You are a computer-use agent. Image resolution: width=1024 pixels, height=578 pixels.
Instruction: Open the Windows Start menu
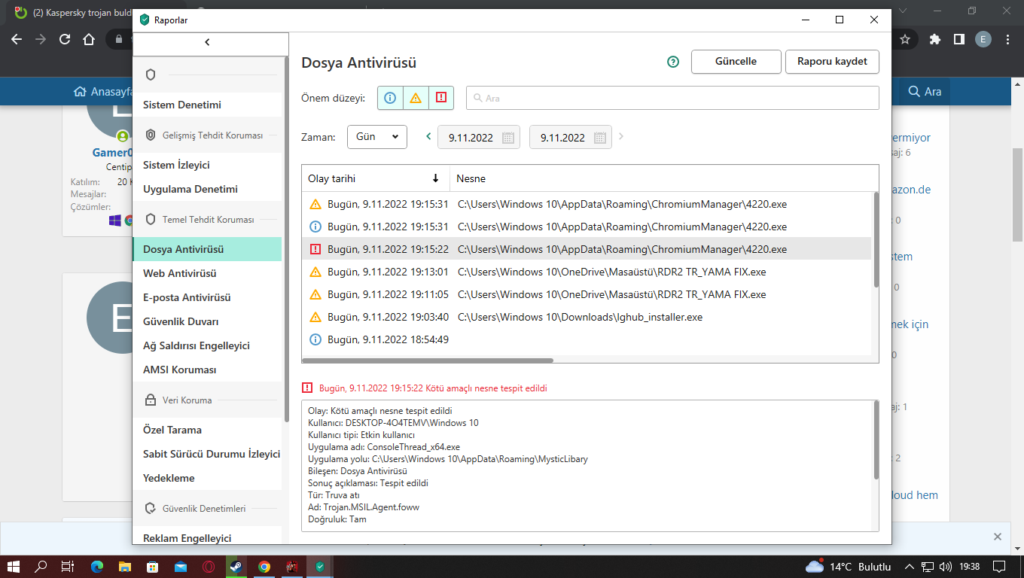pyautogui.click(x=13, y=567)
